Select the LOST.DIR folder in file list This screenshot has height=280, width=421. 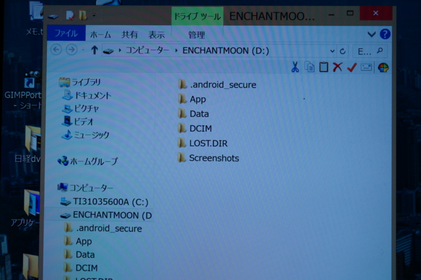[203, 144]
